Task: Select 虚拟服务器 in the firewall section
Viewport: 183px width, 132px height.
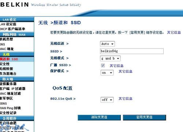Action: click(8, 84)
